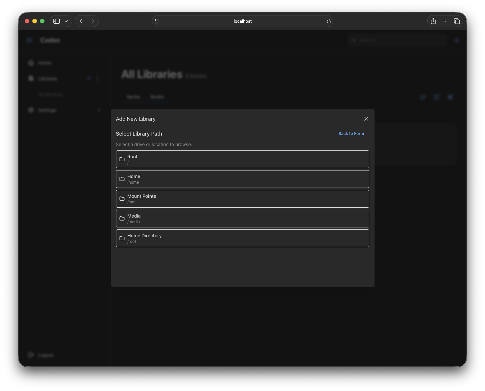Click the refresh icon next to Libraries
Viewport: 485px width, 391px height.
click(98, 78)
